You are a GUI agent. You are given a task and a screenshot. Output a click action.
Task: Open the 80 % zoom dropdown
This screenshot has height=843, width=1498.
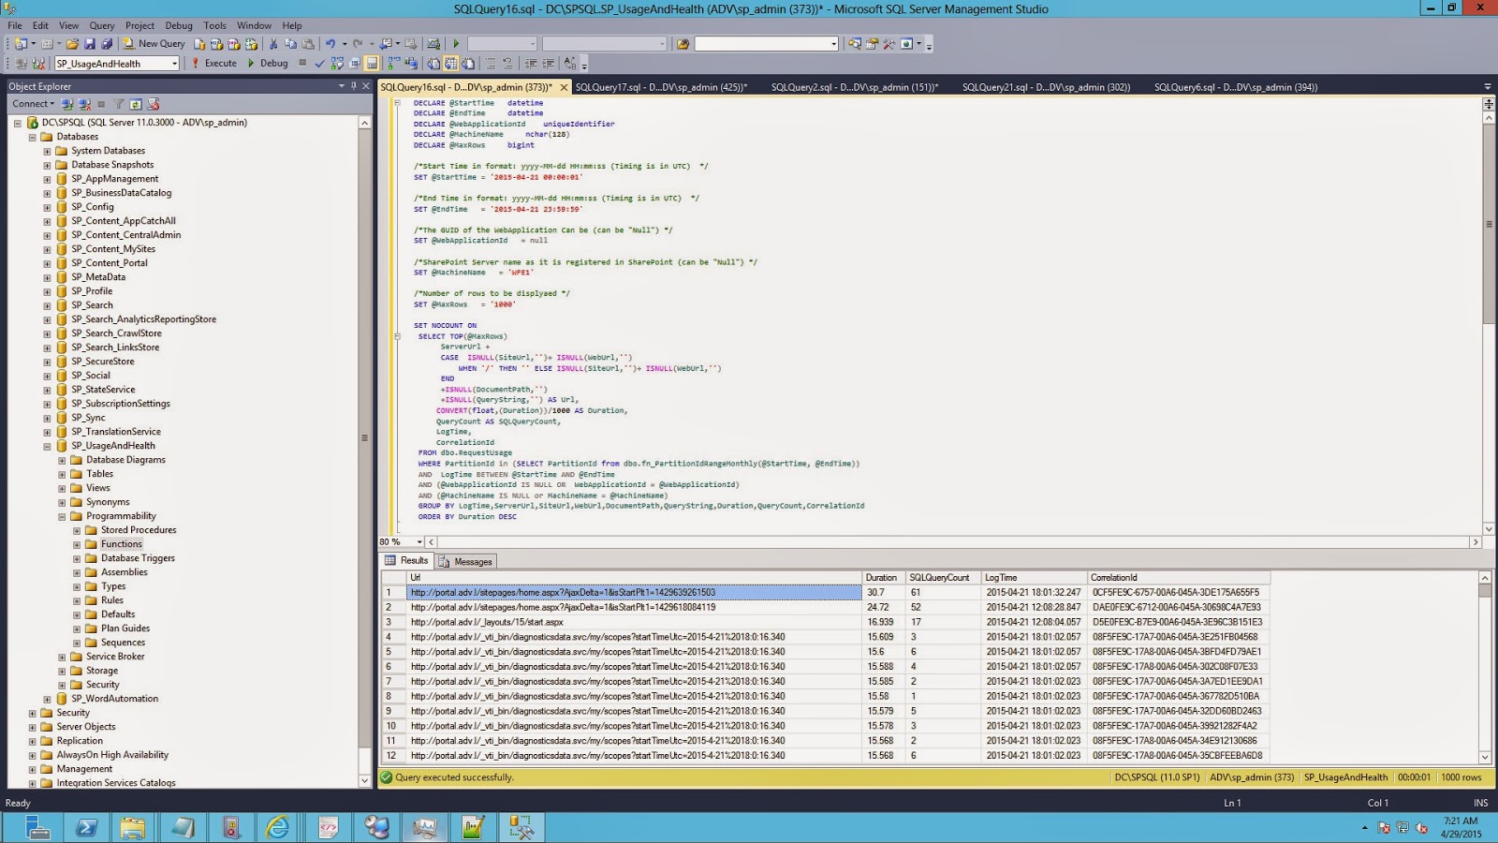point(419,542)
